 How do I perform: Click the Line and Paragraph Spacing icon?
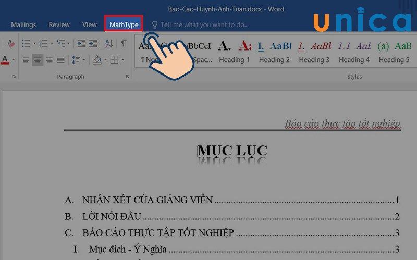[x=76, y=60]
